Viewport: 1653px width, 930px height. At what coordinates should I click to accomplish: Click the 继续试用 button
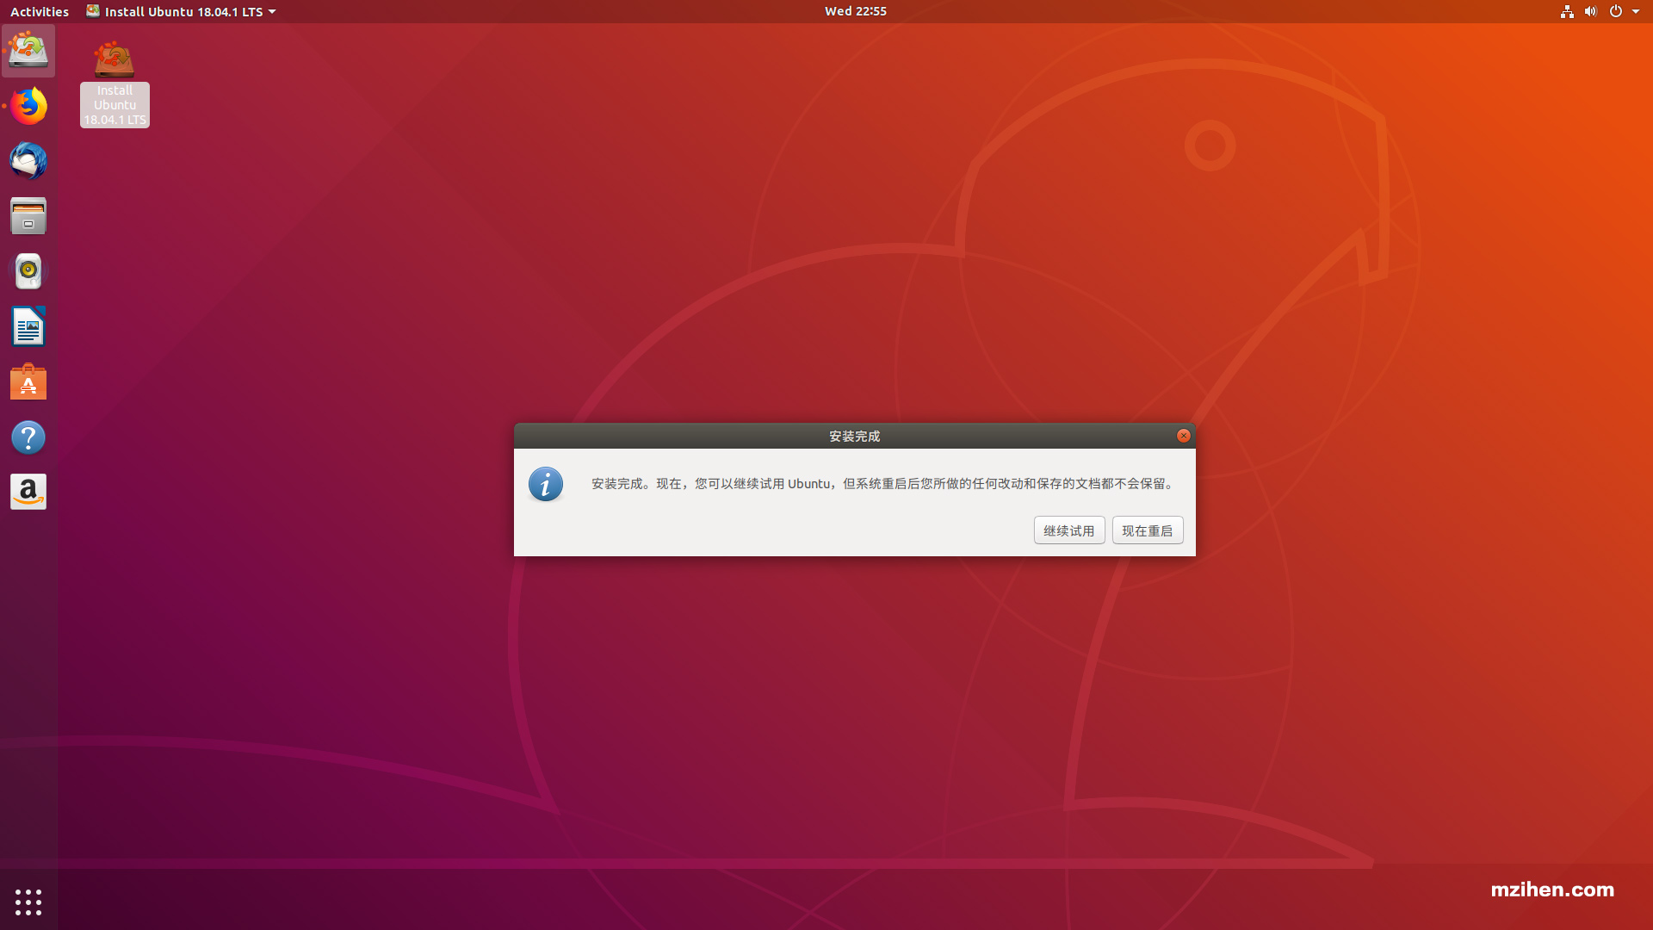tap(1069, 530)
